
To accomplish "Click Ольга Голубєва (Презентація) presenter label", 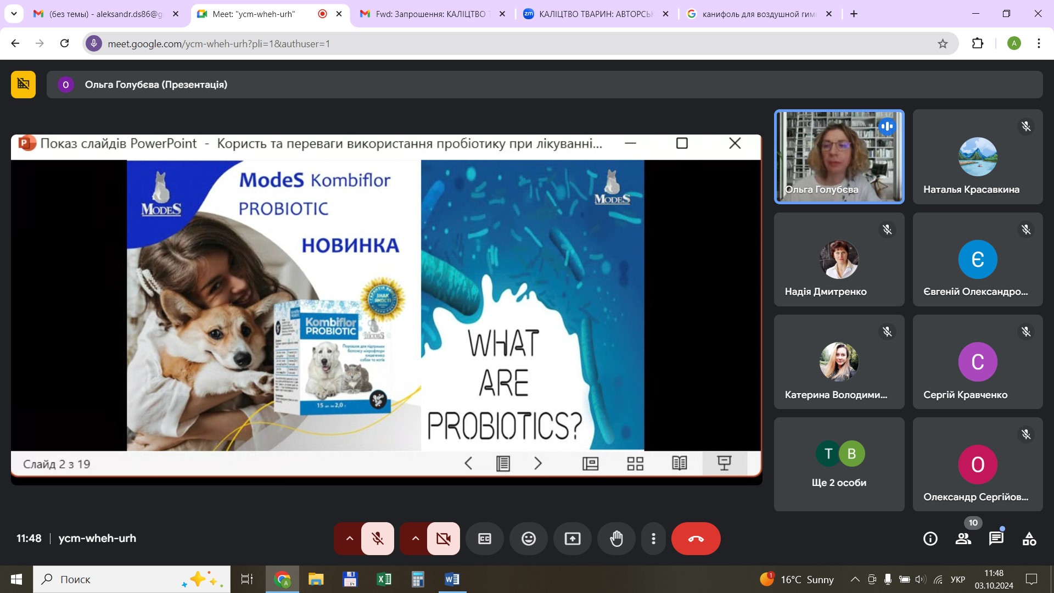I will tap(156, 85).
